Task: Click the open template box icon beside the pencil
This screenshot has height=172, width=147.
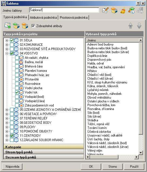Action: click(114, 10)
